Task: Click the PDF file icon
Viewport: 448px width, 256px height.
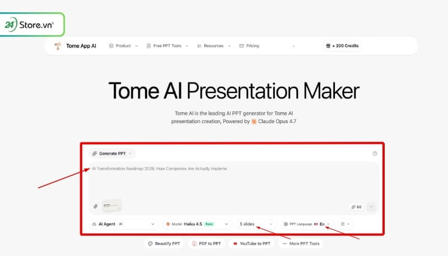Action: [194, 244]
